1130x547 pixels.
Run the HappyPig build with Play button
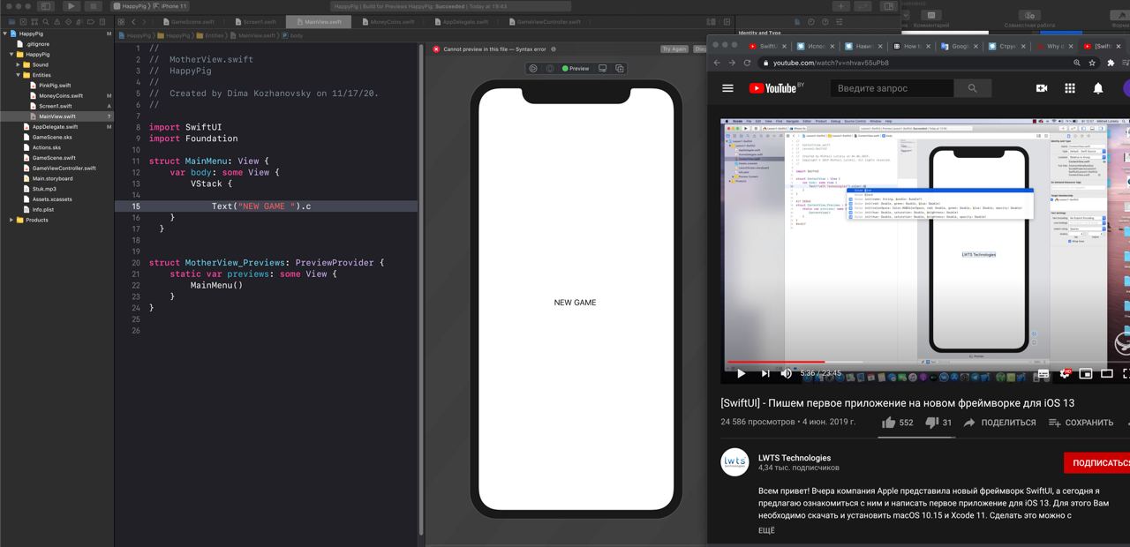[x=72, y=6]
